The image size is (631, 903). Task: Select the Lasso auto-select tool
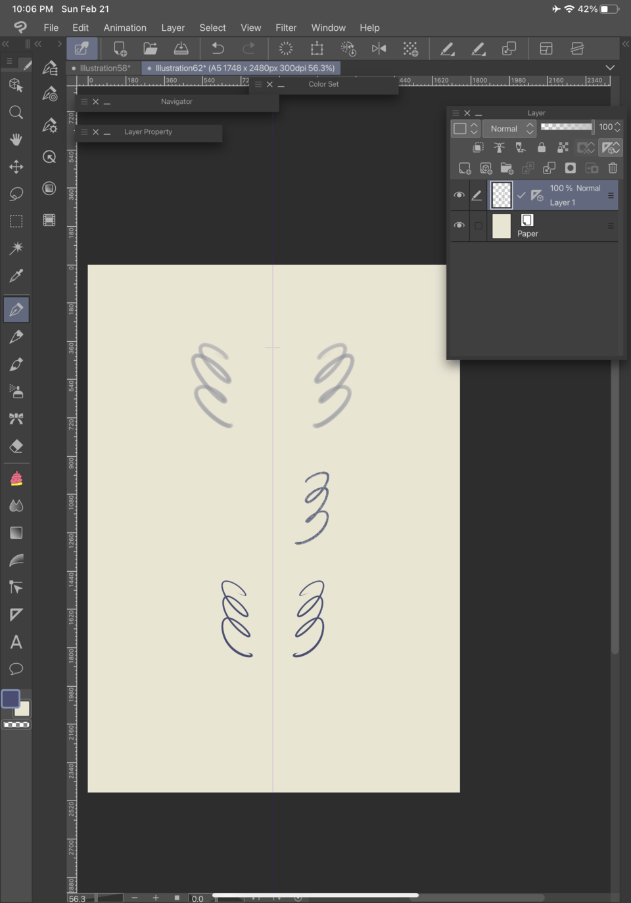coord(16,194)
